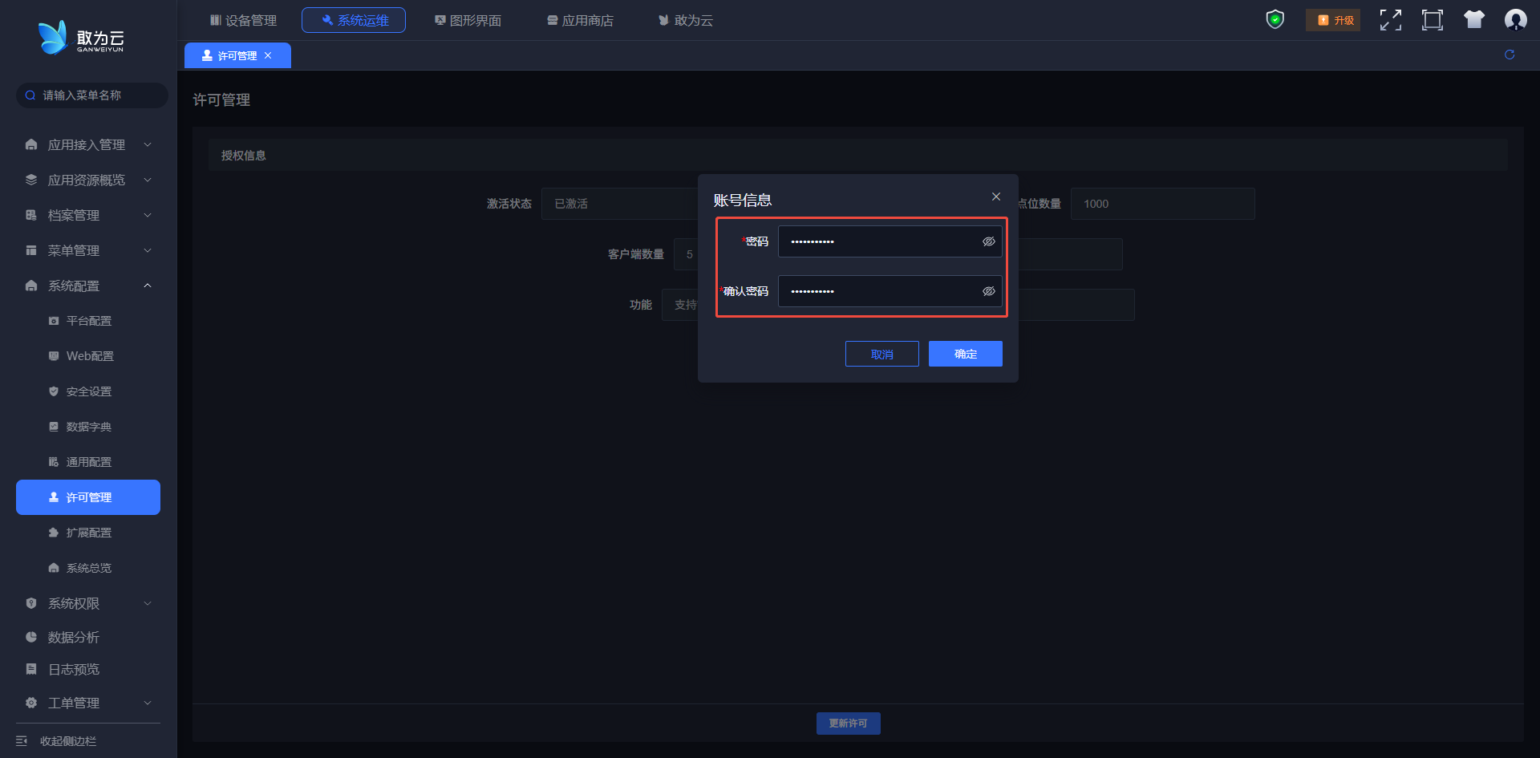This screenshot has width=1540, height=758.
Task: Click 确定 in the 账号信息 dialog
Action: point(966,354)
